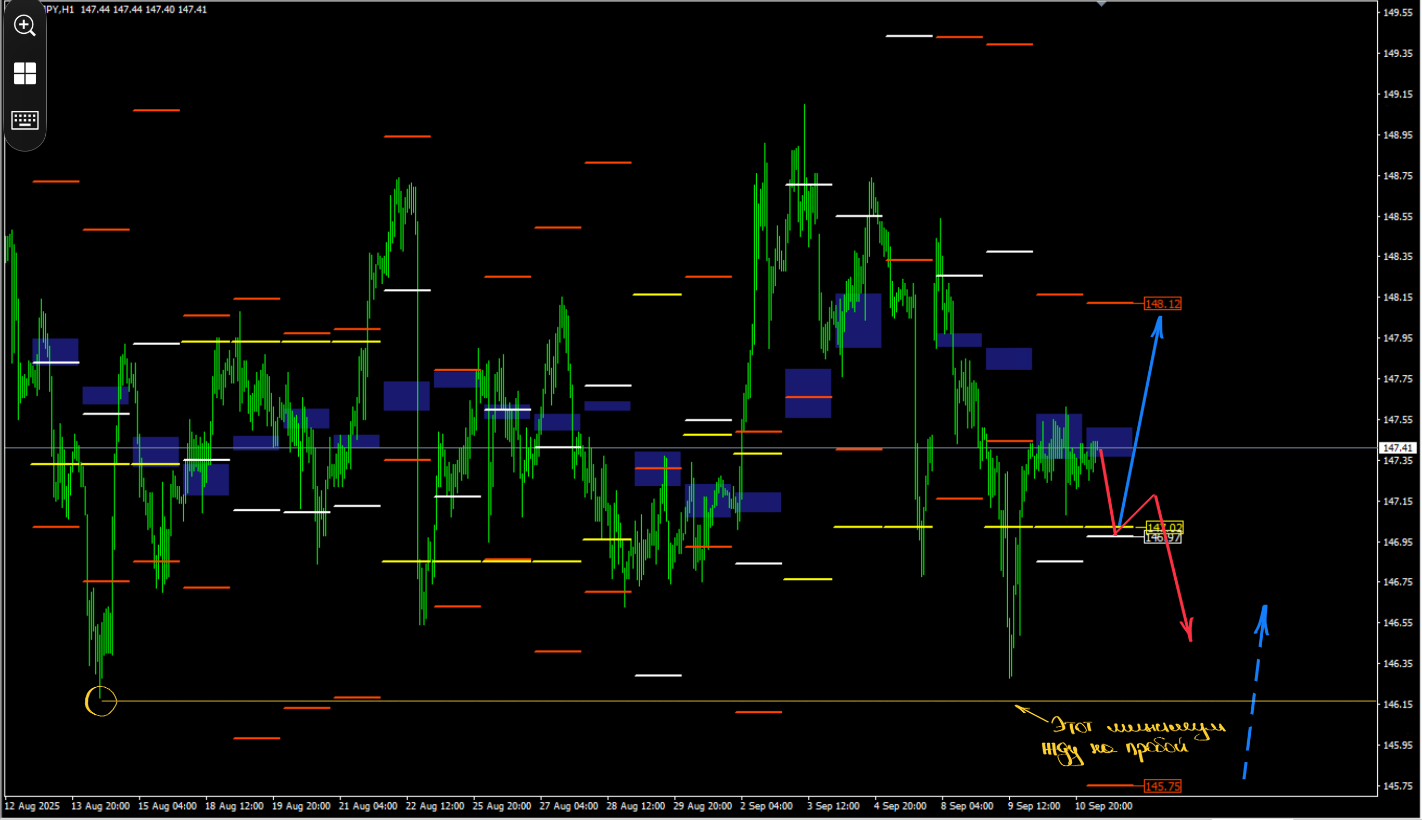The height and width of the screenshot is (820, 1422).
Task: Click the 21 Aug 04:00 time label
Action: point(367,806)
